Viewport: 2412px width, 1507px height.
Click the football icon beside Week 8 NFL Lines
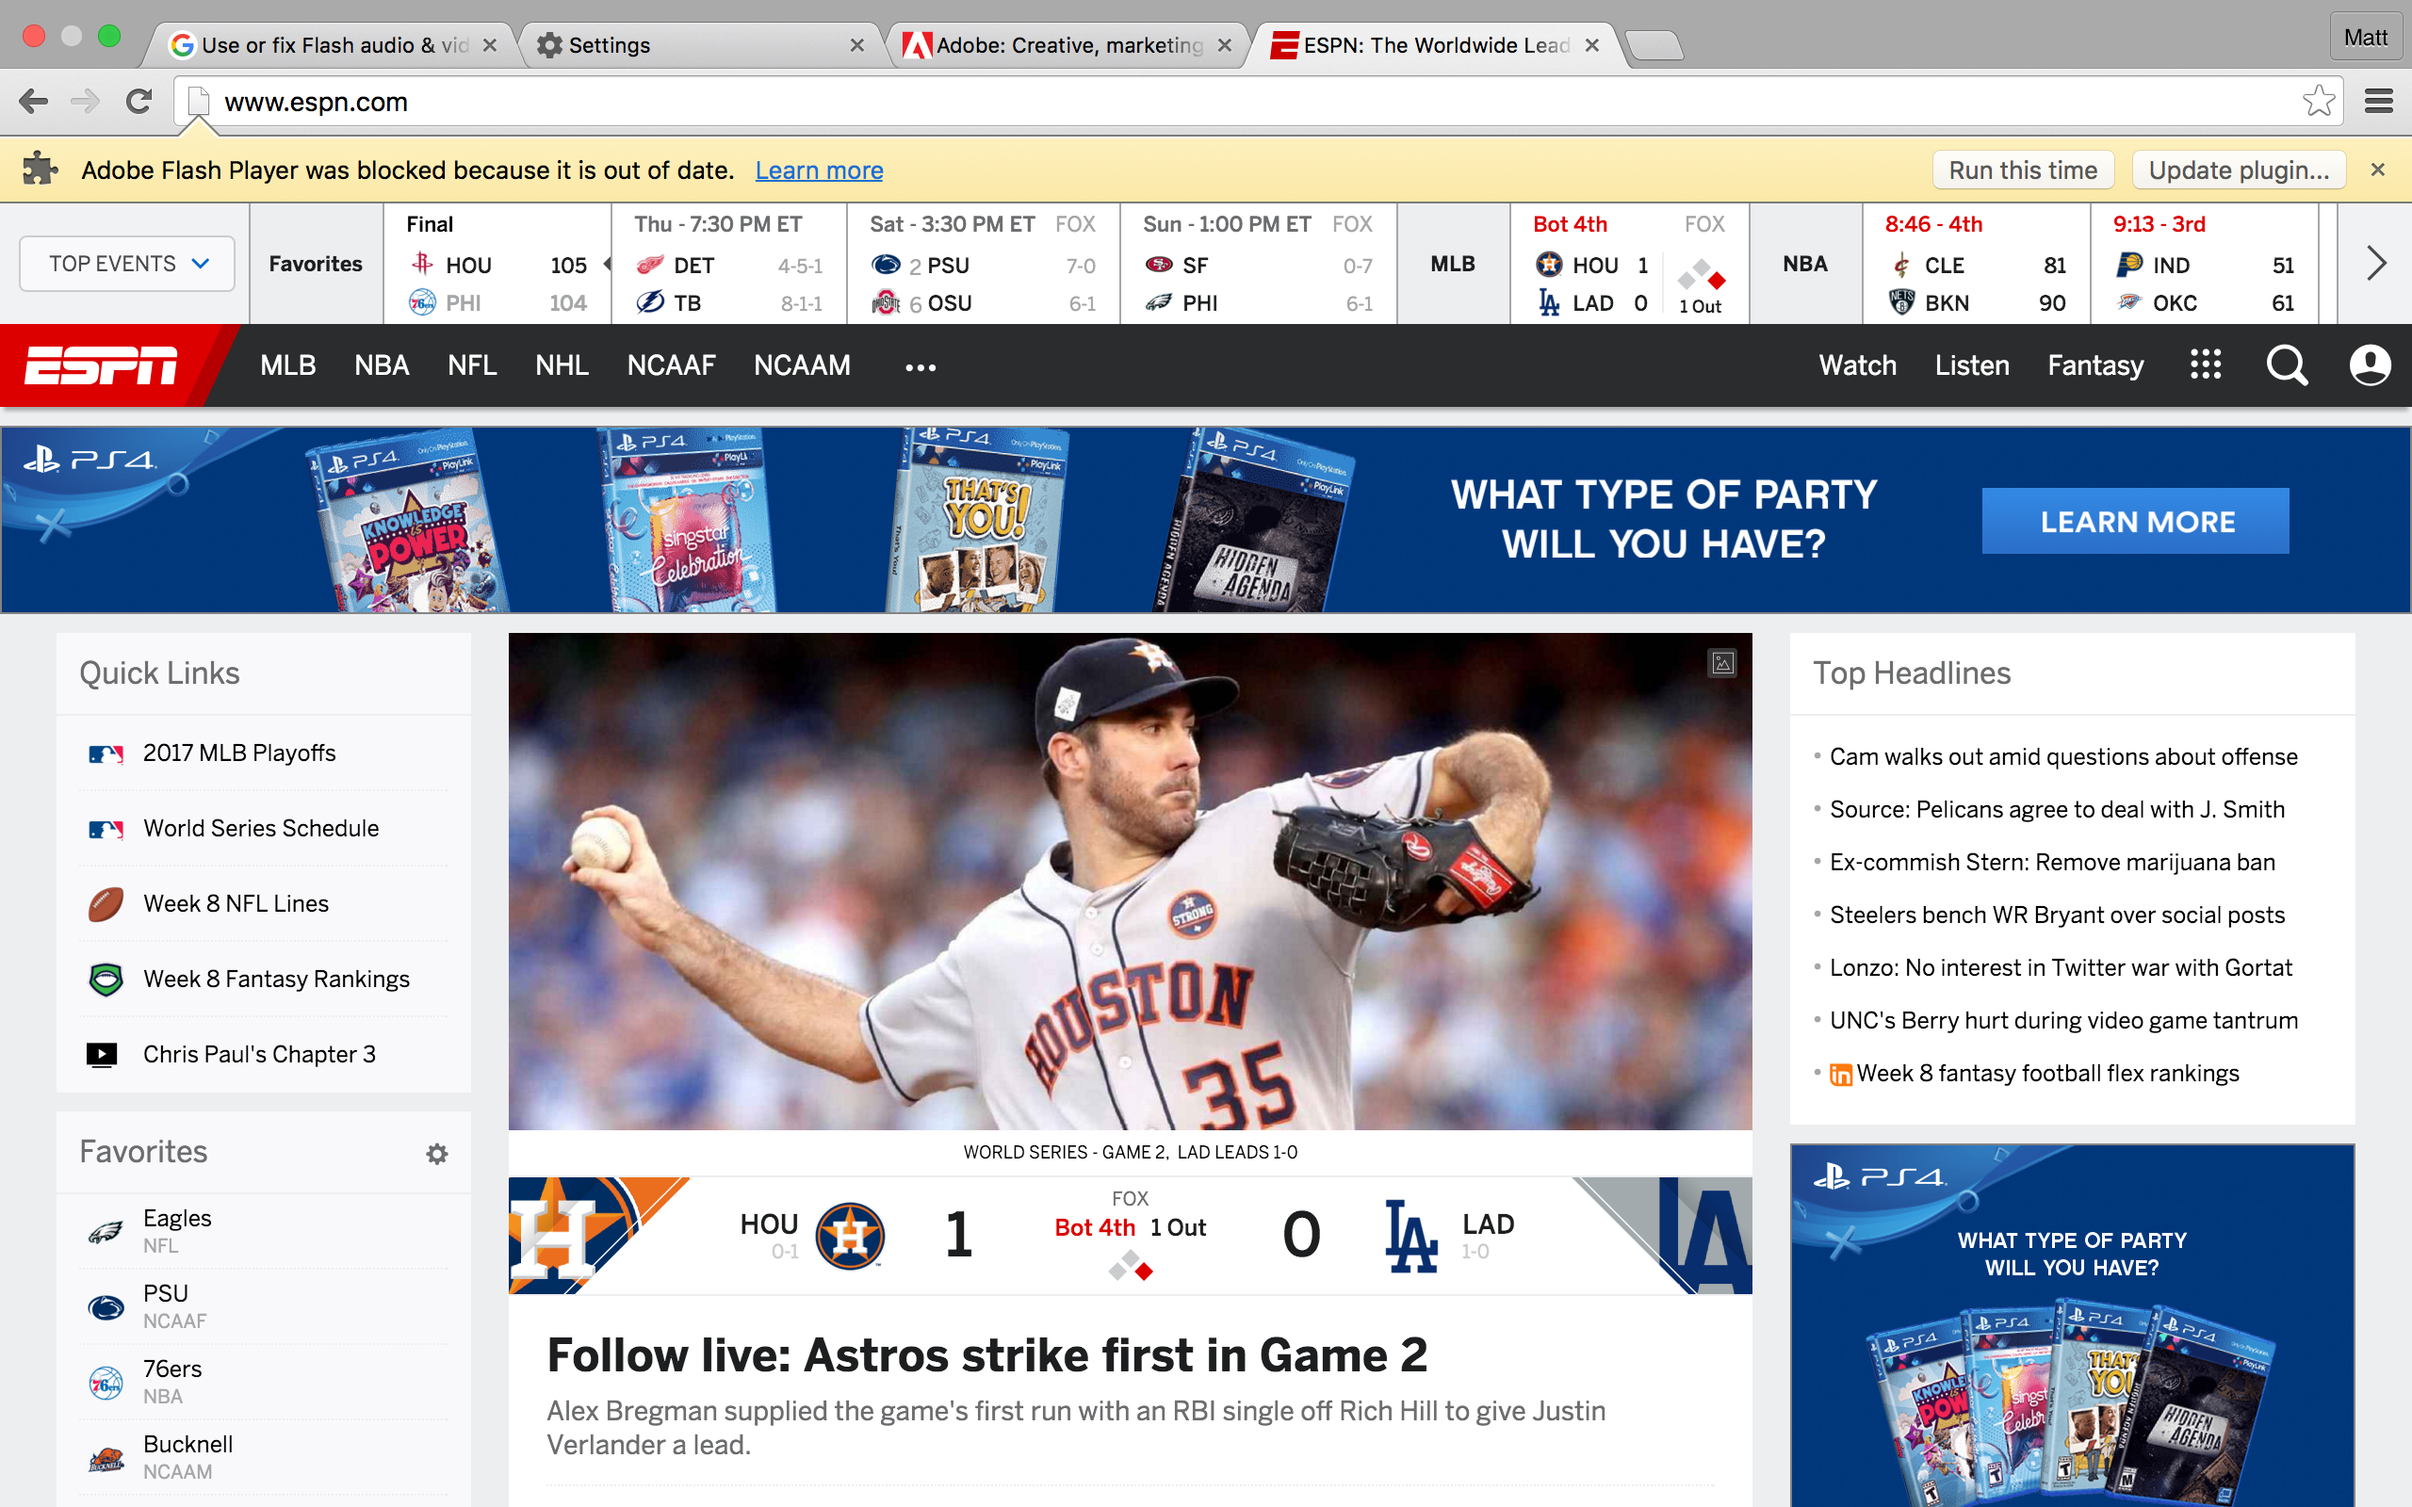pos(106,904)
